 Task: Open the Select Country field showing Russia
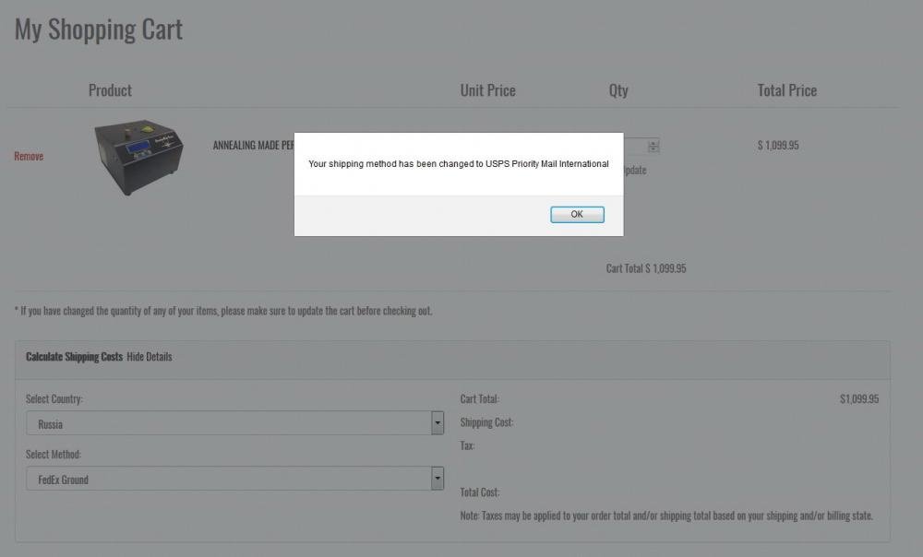(228, 423)
